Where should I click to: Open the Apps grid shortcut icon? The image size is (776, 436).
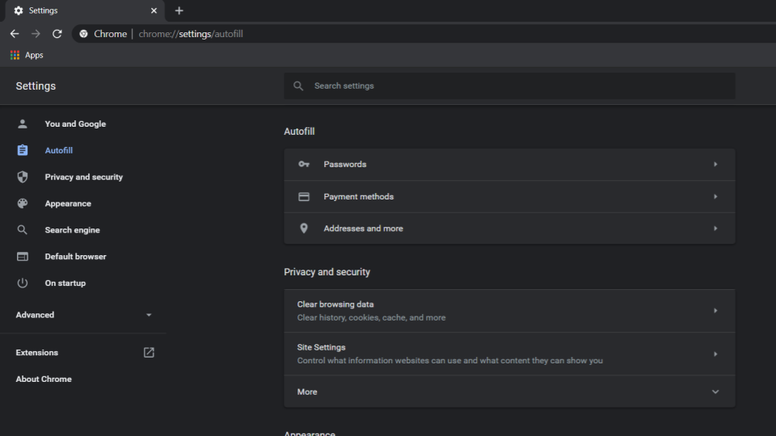pyautogui.click(x=15, y=55)
